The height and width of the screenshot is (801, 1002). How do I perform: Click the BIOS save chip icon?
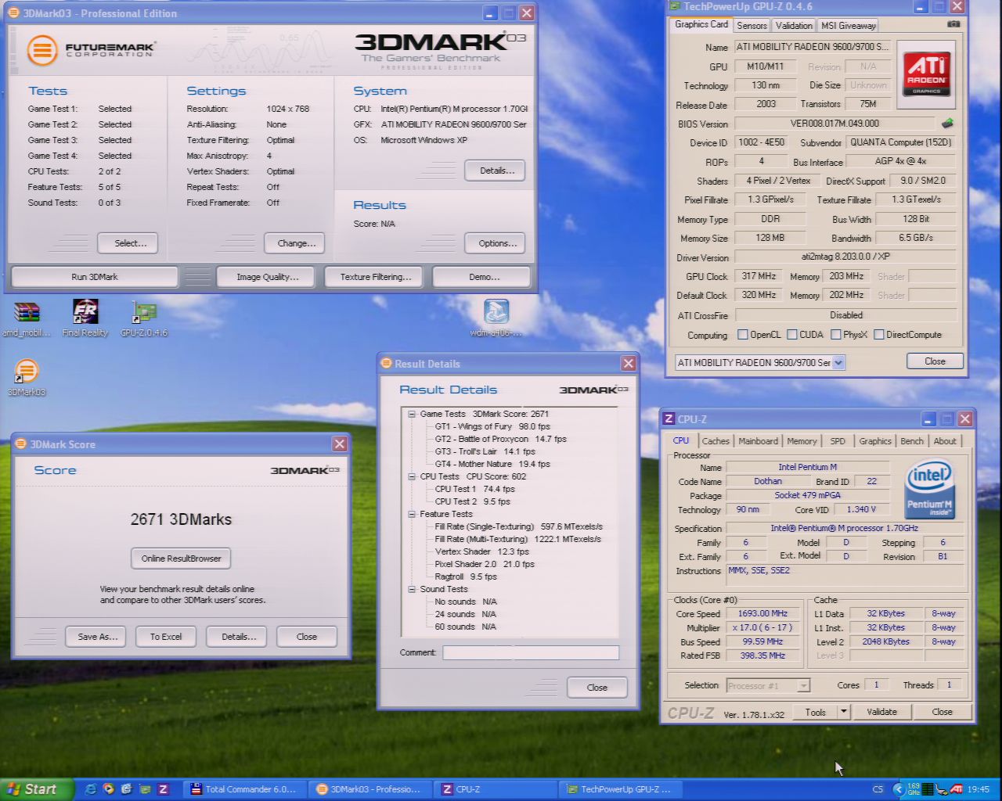click(947, 124)
